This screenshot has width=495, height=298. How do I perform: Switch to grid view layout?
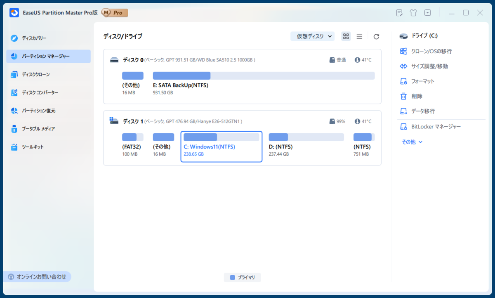346,36
